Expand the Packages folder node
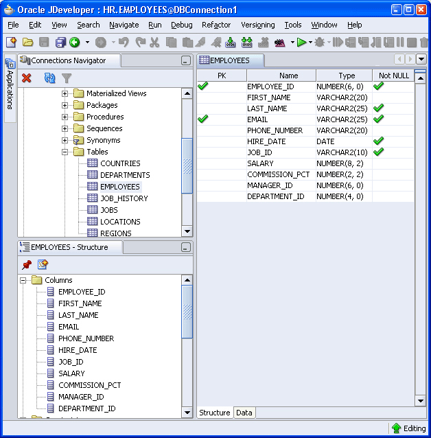 [65, 105]
